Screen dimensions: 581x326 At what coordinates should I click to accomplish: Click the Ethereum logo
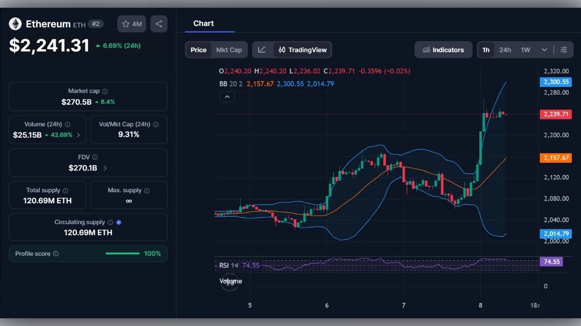pos(15,24)
